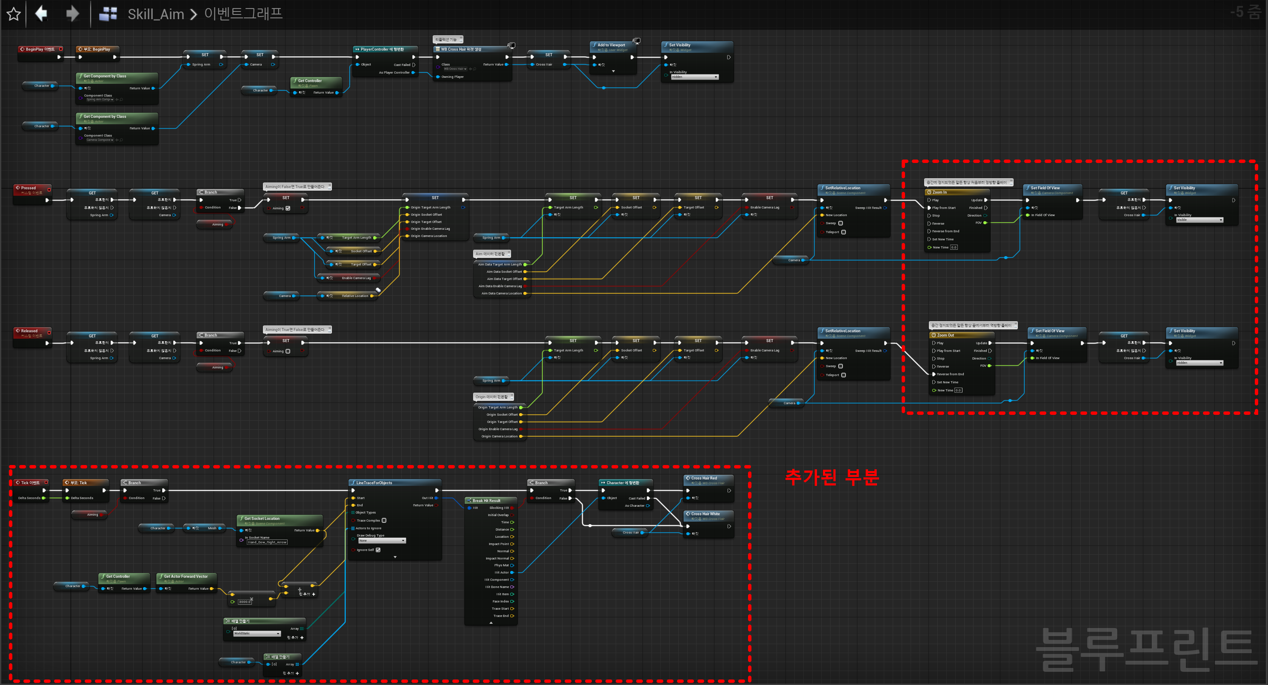Click the blueprint grid icon beside Skill_Aim

[108, 14]
